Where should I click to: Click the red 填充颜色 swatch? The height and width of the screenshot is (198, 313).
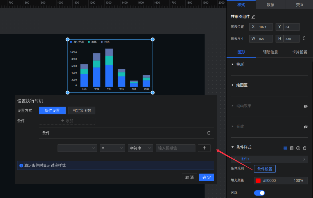(x=258, y=181)
